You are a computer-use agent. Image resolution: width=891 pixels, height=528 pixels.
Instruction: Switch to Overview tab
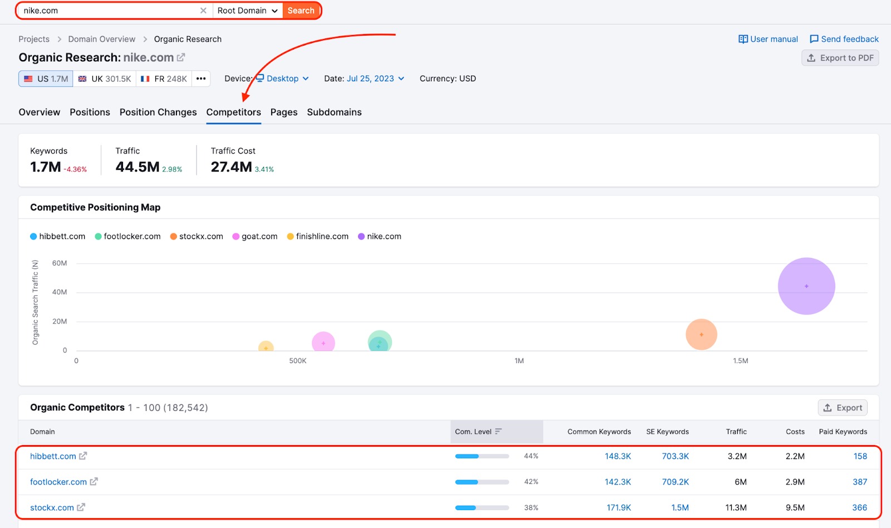[40, 112]
